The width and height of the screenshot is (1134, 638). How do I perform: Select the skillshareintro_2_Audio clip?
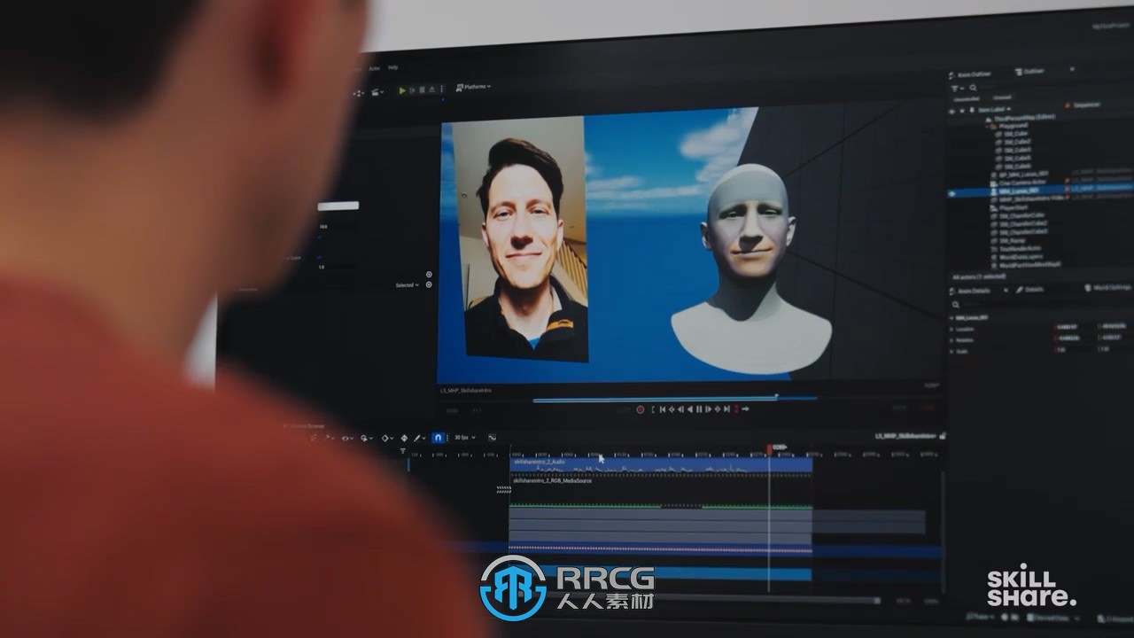[x=660, y=464]
